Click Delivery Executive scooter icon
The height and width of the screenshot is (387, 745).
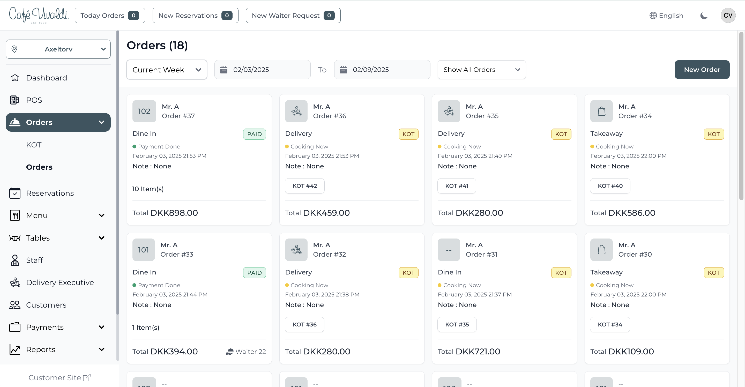pyautogui.click(x=15, y=282)
